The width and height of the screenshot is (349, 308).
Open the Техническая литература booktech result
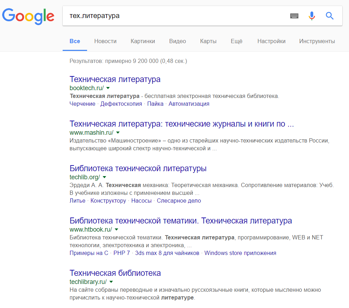(x=115, y=79)
